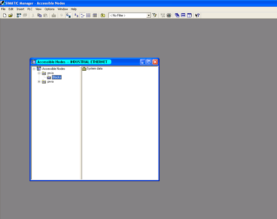Switch to Small Icons view

click(x=83, y=15)
